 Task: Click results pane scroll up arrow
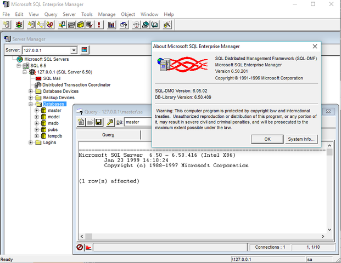pyautogui.click(x=329, y=146)
